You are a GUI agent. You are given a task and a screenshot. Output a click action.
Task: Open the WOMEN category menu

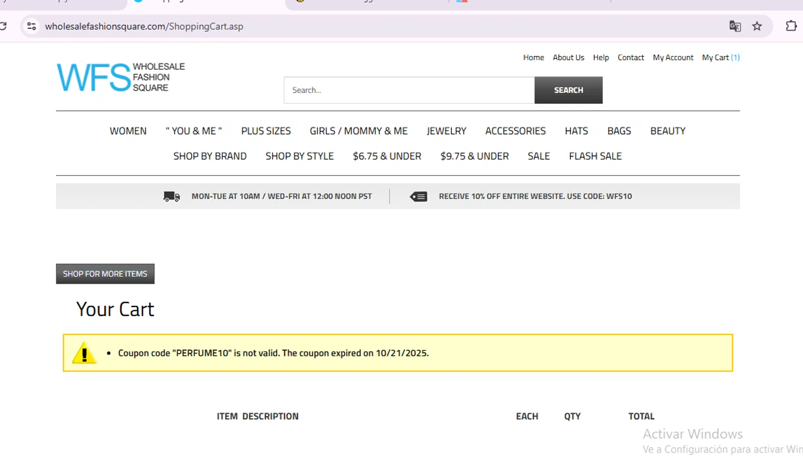(x=128, y=131)
